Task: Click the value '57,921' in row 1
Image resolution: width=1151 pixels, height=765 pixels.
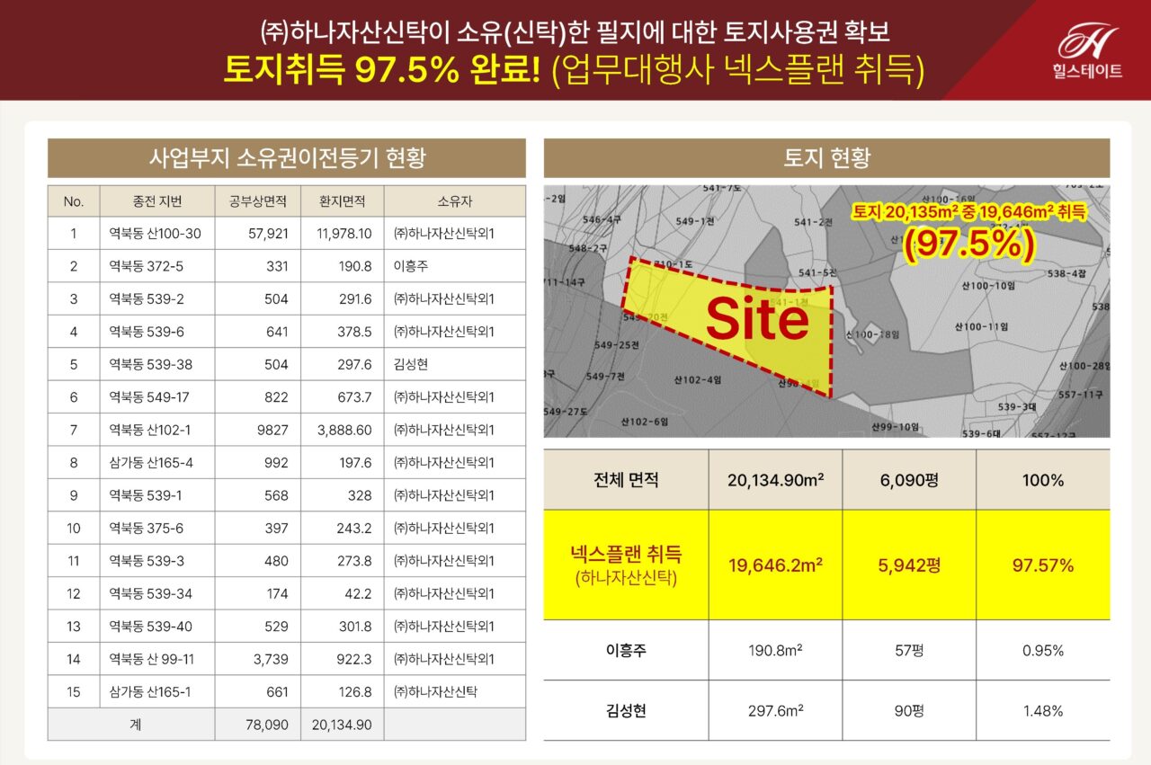Action: pos(268,234)
